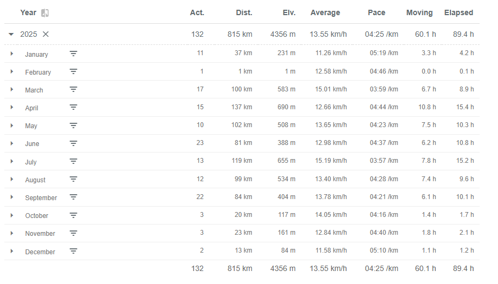Select the September month label

(41, 198)
